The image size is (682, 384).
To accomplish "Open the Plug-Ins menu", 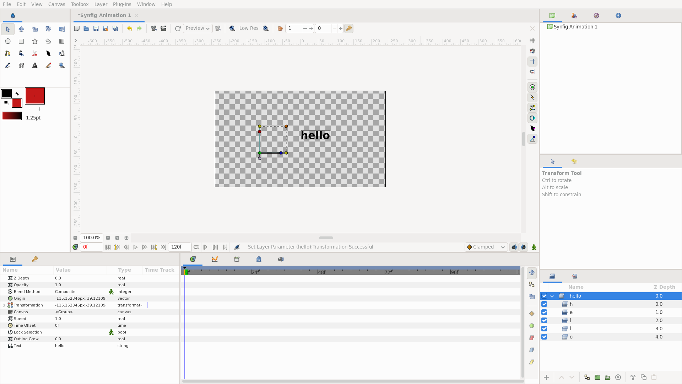I will [122, 4].
